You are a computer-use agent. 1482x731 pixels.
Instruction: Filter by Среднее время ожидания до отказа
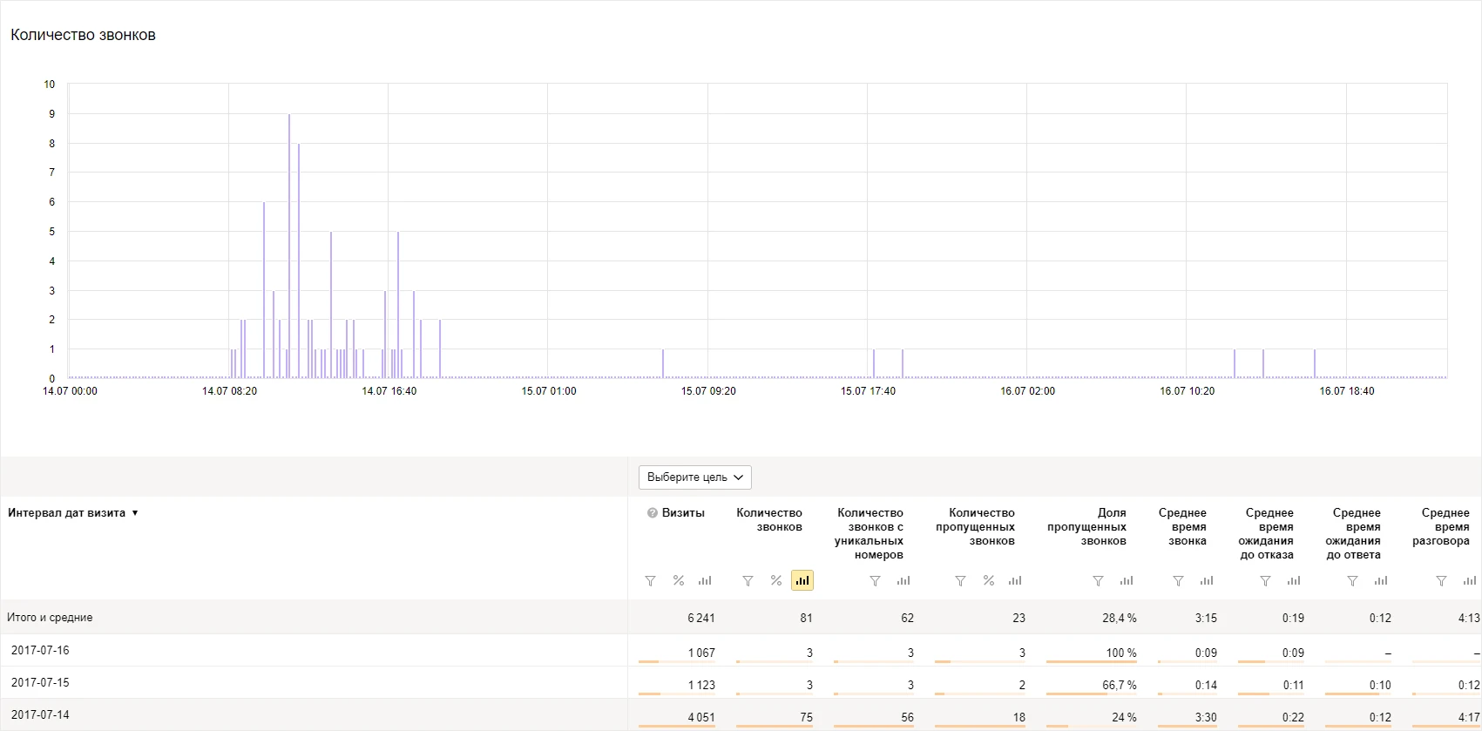pyautogui.click(x=1265, y=580)
